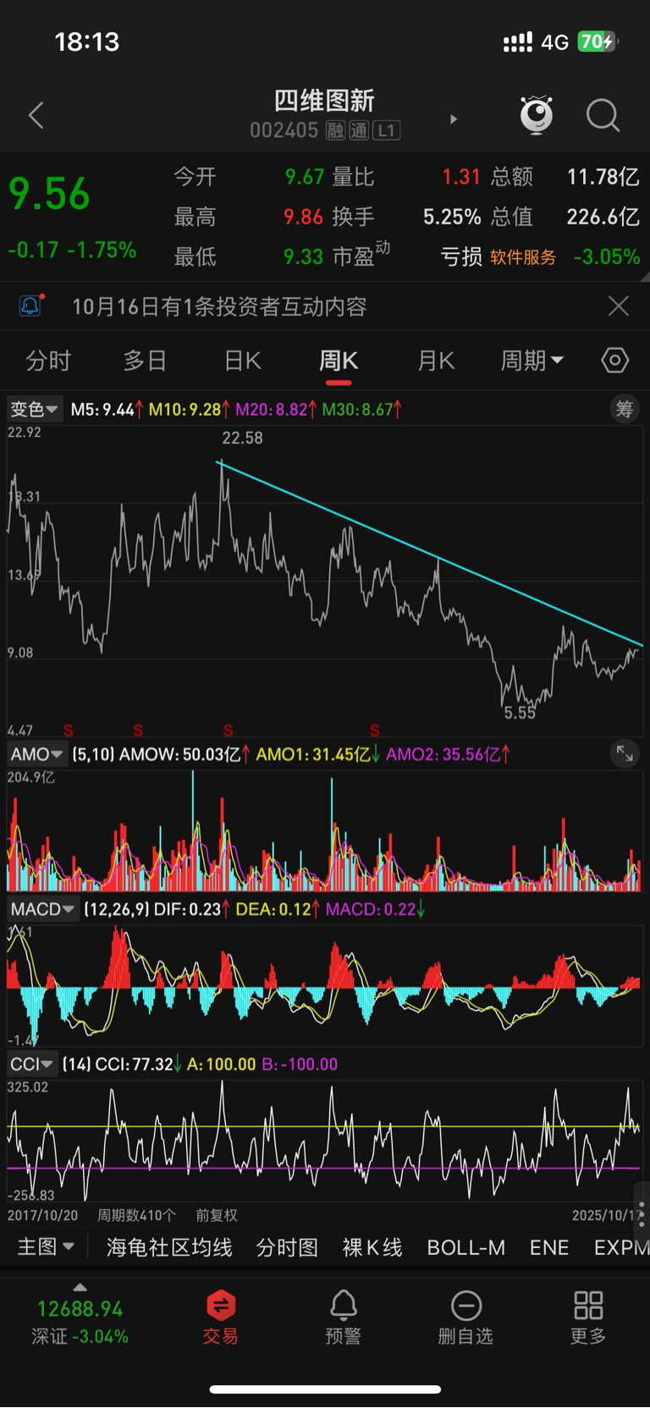Expand the 深证 index bar arrow

click(80, 1288)
